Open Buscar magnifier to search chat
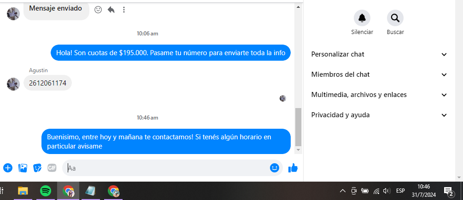This screenshot has height=200, width=463. click(395, 18)
